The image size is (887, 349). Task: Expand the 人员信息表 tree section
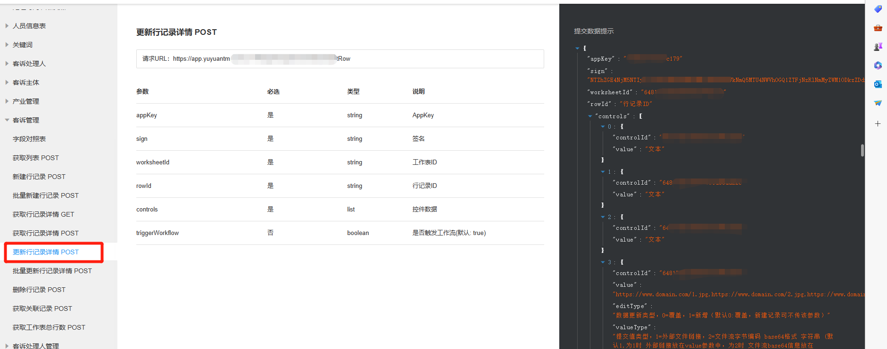pos(7,26)
